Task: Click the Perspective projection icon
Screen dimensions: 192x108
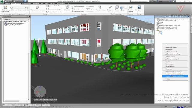Action: click(37, 7)
